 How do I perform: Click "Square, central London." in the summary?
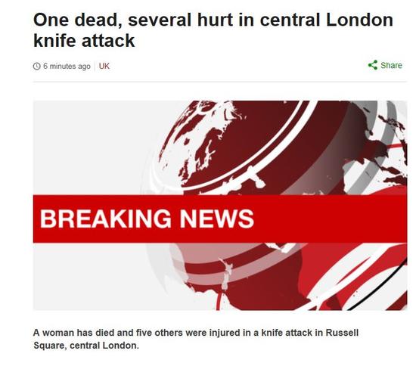[86, 346]
